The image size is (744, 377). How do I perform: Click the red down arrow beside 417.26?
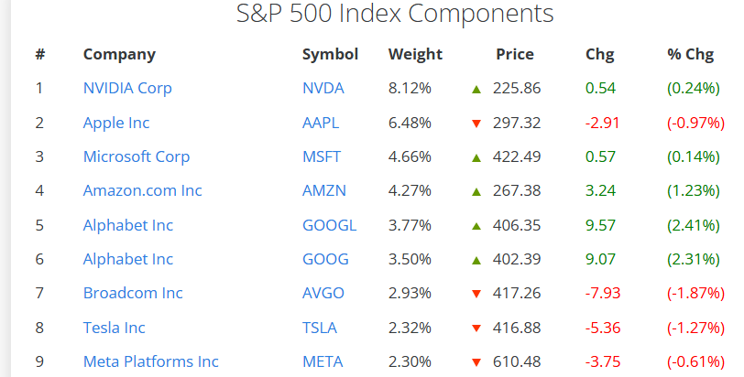click(x=476, y=294)
